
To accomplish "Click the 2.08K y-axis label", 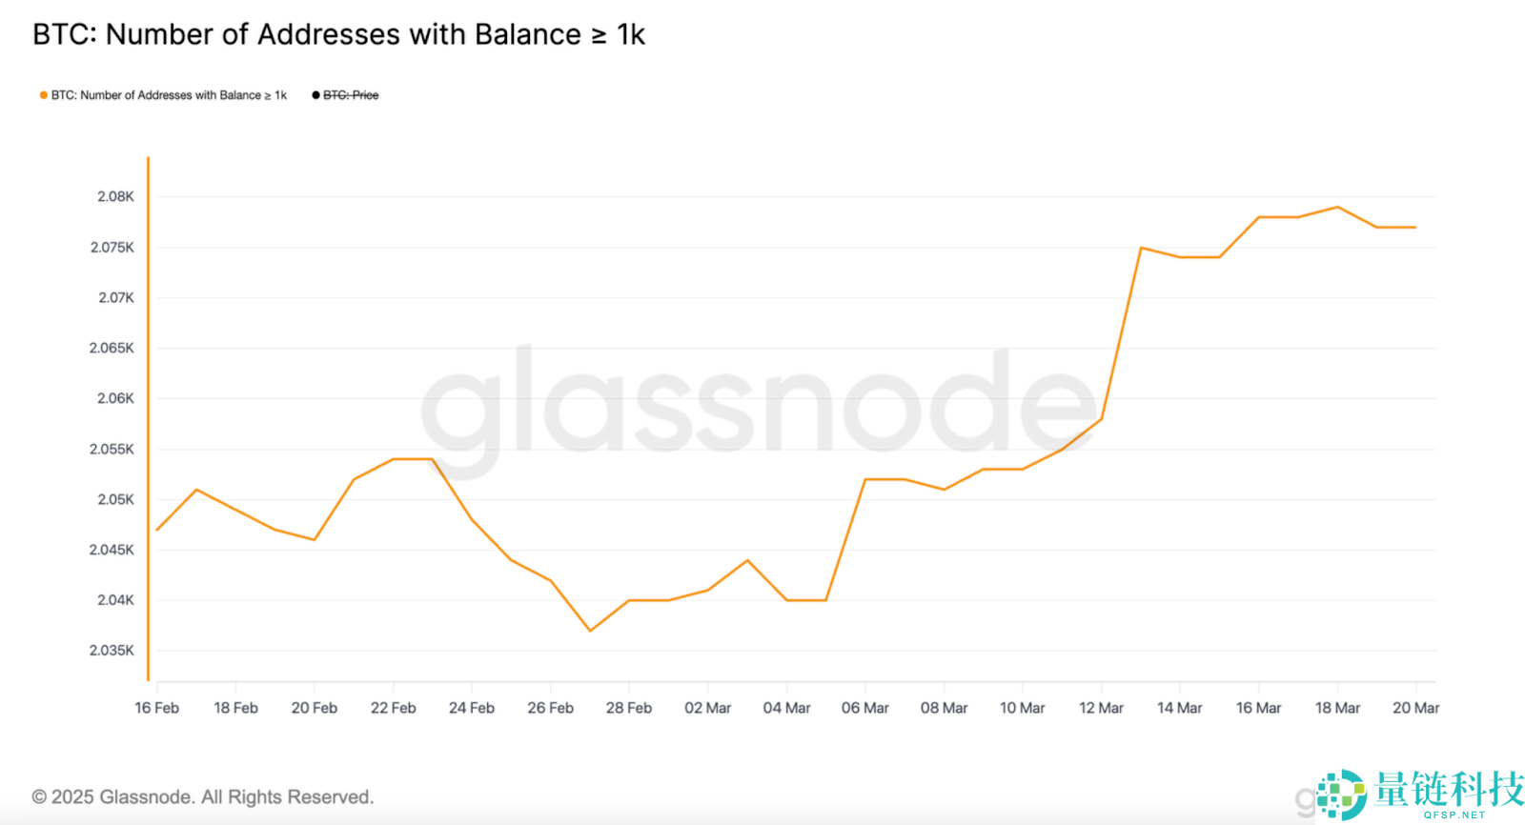I will (116, 196).
